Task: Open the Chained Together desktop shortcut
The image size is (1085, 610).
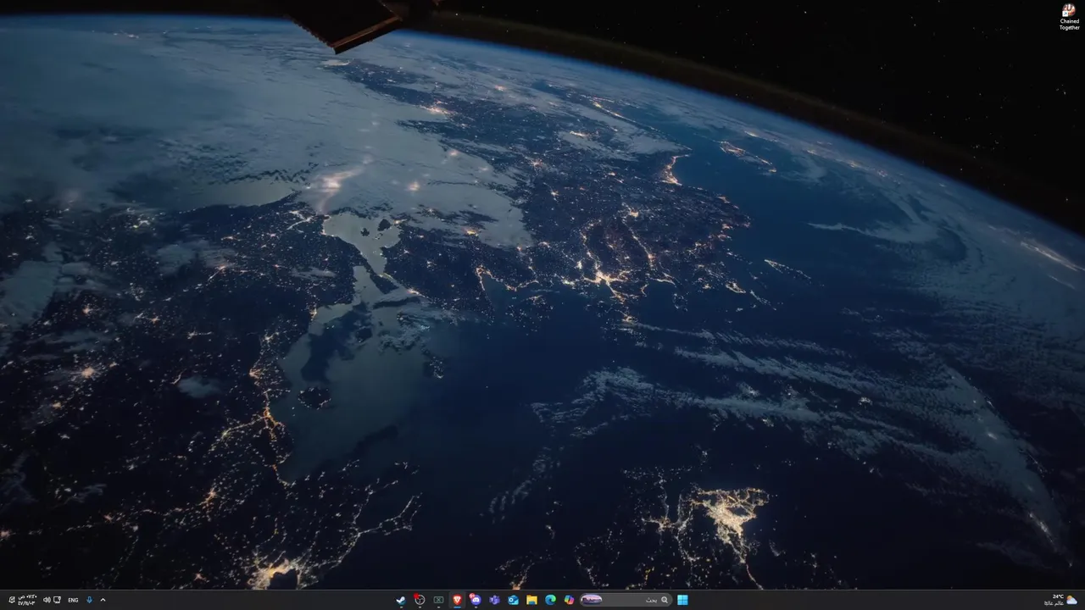Action: 1069,17
